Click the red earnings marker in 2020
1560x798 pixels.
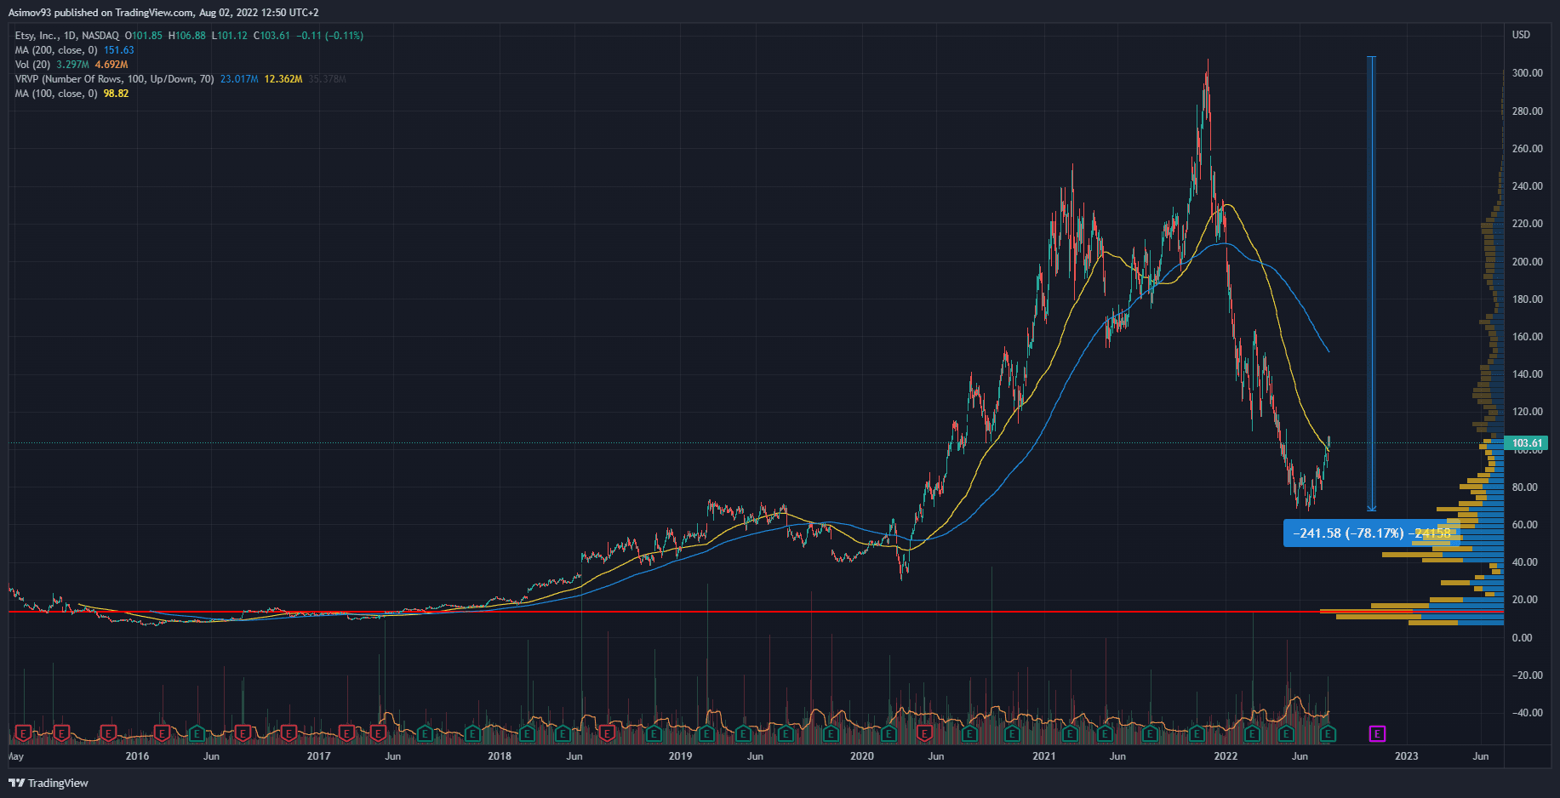(x=924, y=732)
